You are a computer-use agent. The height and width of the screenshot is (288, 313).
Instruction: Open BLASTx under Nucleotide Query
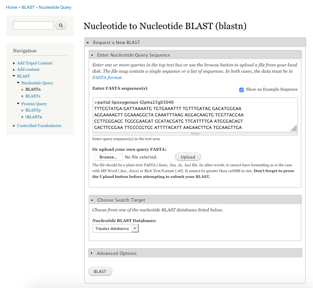coord(33,96)
